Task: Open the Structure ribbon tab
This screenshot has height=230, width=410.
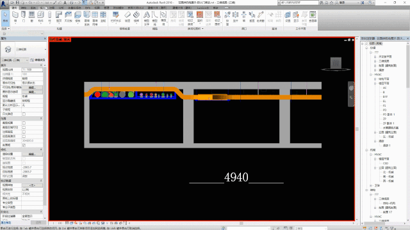Action: coord(24,8)
